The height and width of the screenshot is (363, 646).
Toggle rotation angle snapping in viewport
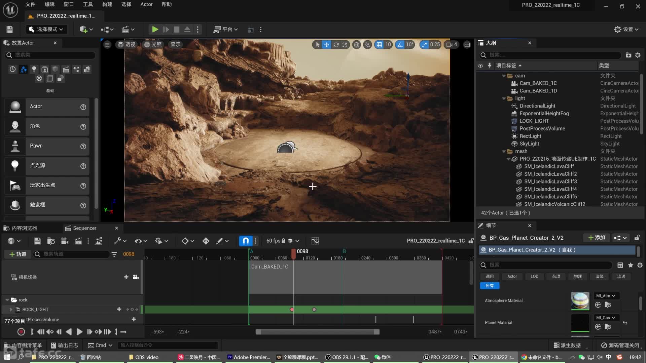(400, 44)
